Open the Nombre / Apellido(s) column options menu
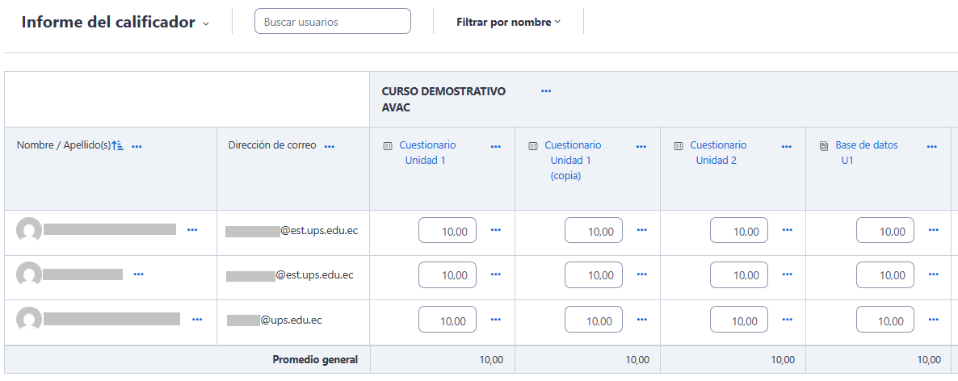 point(137,146)
